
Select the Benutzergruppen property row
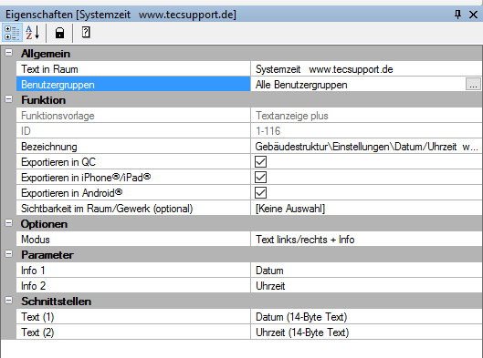133,85
